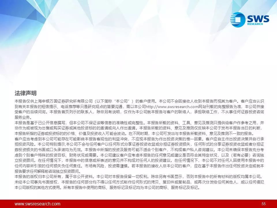Click the line starting 本公司版权的其他方式使用

coord(108,187)
